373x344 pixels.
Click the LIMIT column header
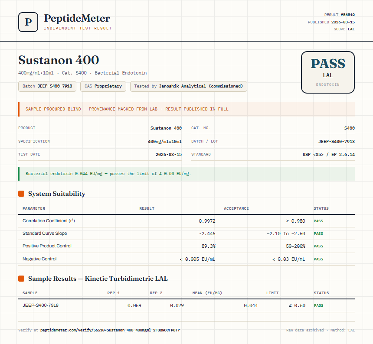(x=272, y=293)
